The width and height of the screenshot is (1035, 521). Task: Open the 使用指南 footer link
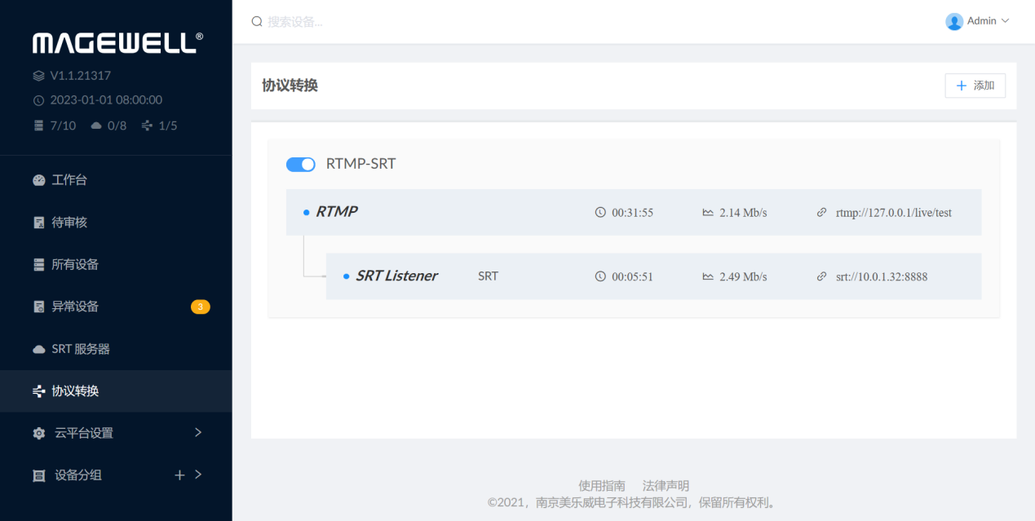tap(601, 485)
